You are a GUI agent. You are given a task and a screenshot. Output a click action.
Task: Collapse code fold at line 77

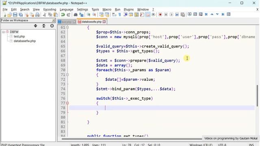pos(67,103)
